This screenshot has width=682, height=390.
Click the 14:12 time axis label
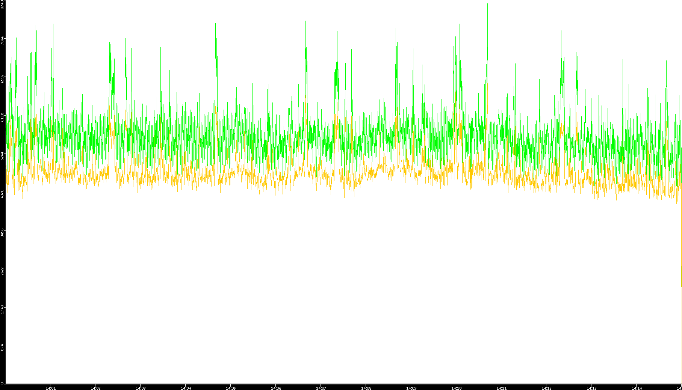click(x=546, y=388)
